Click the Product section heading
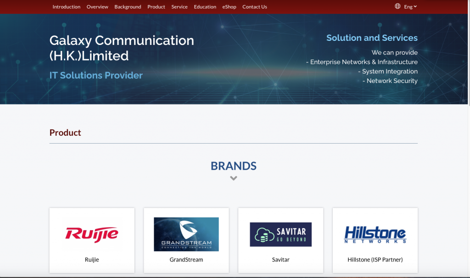The height and width of the screenshot is (278, 470). pyautogui.click(x=65, y=133)
